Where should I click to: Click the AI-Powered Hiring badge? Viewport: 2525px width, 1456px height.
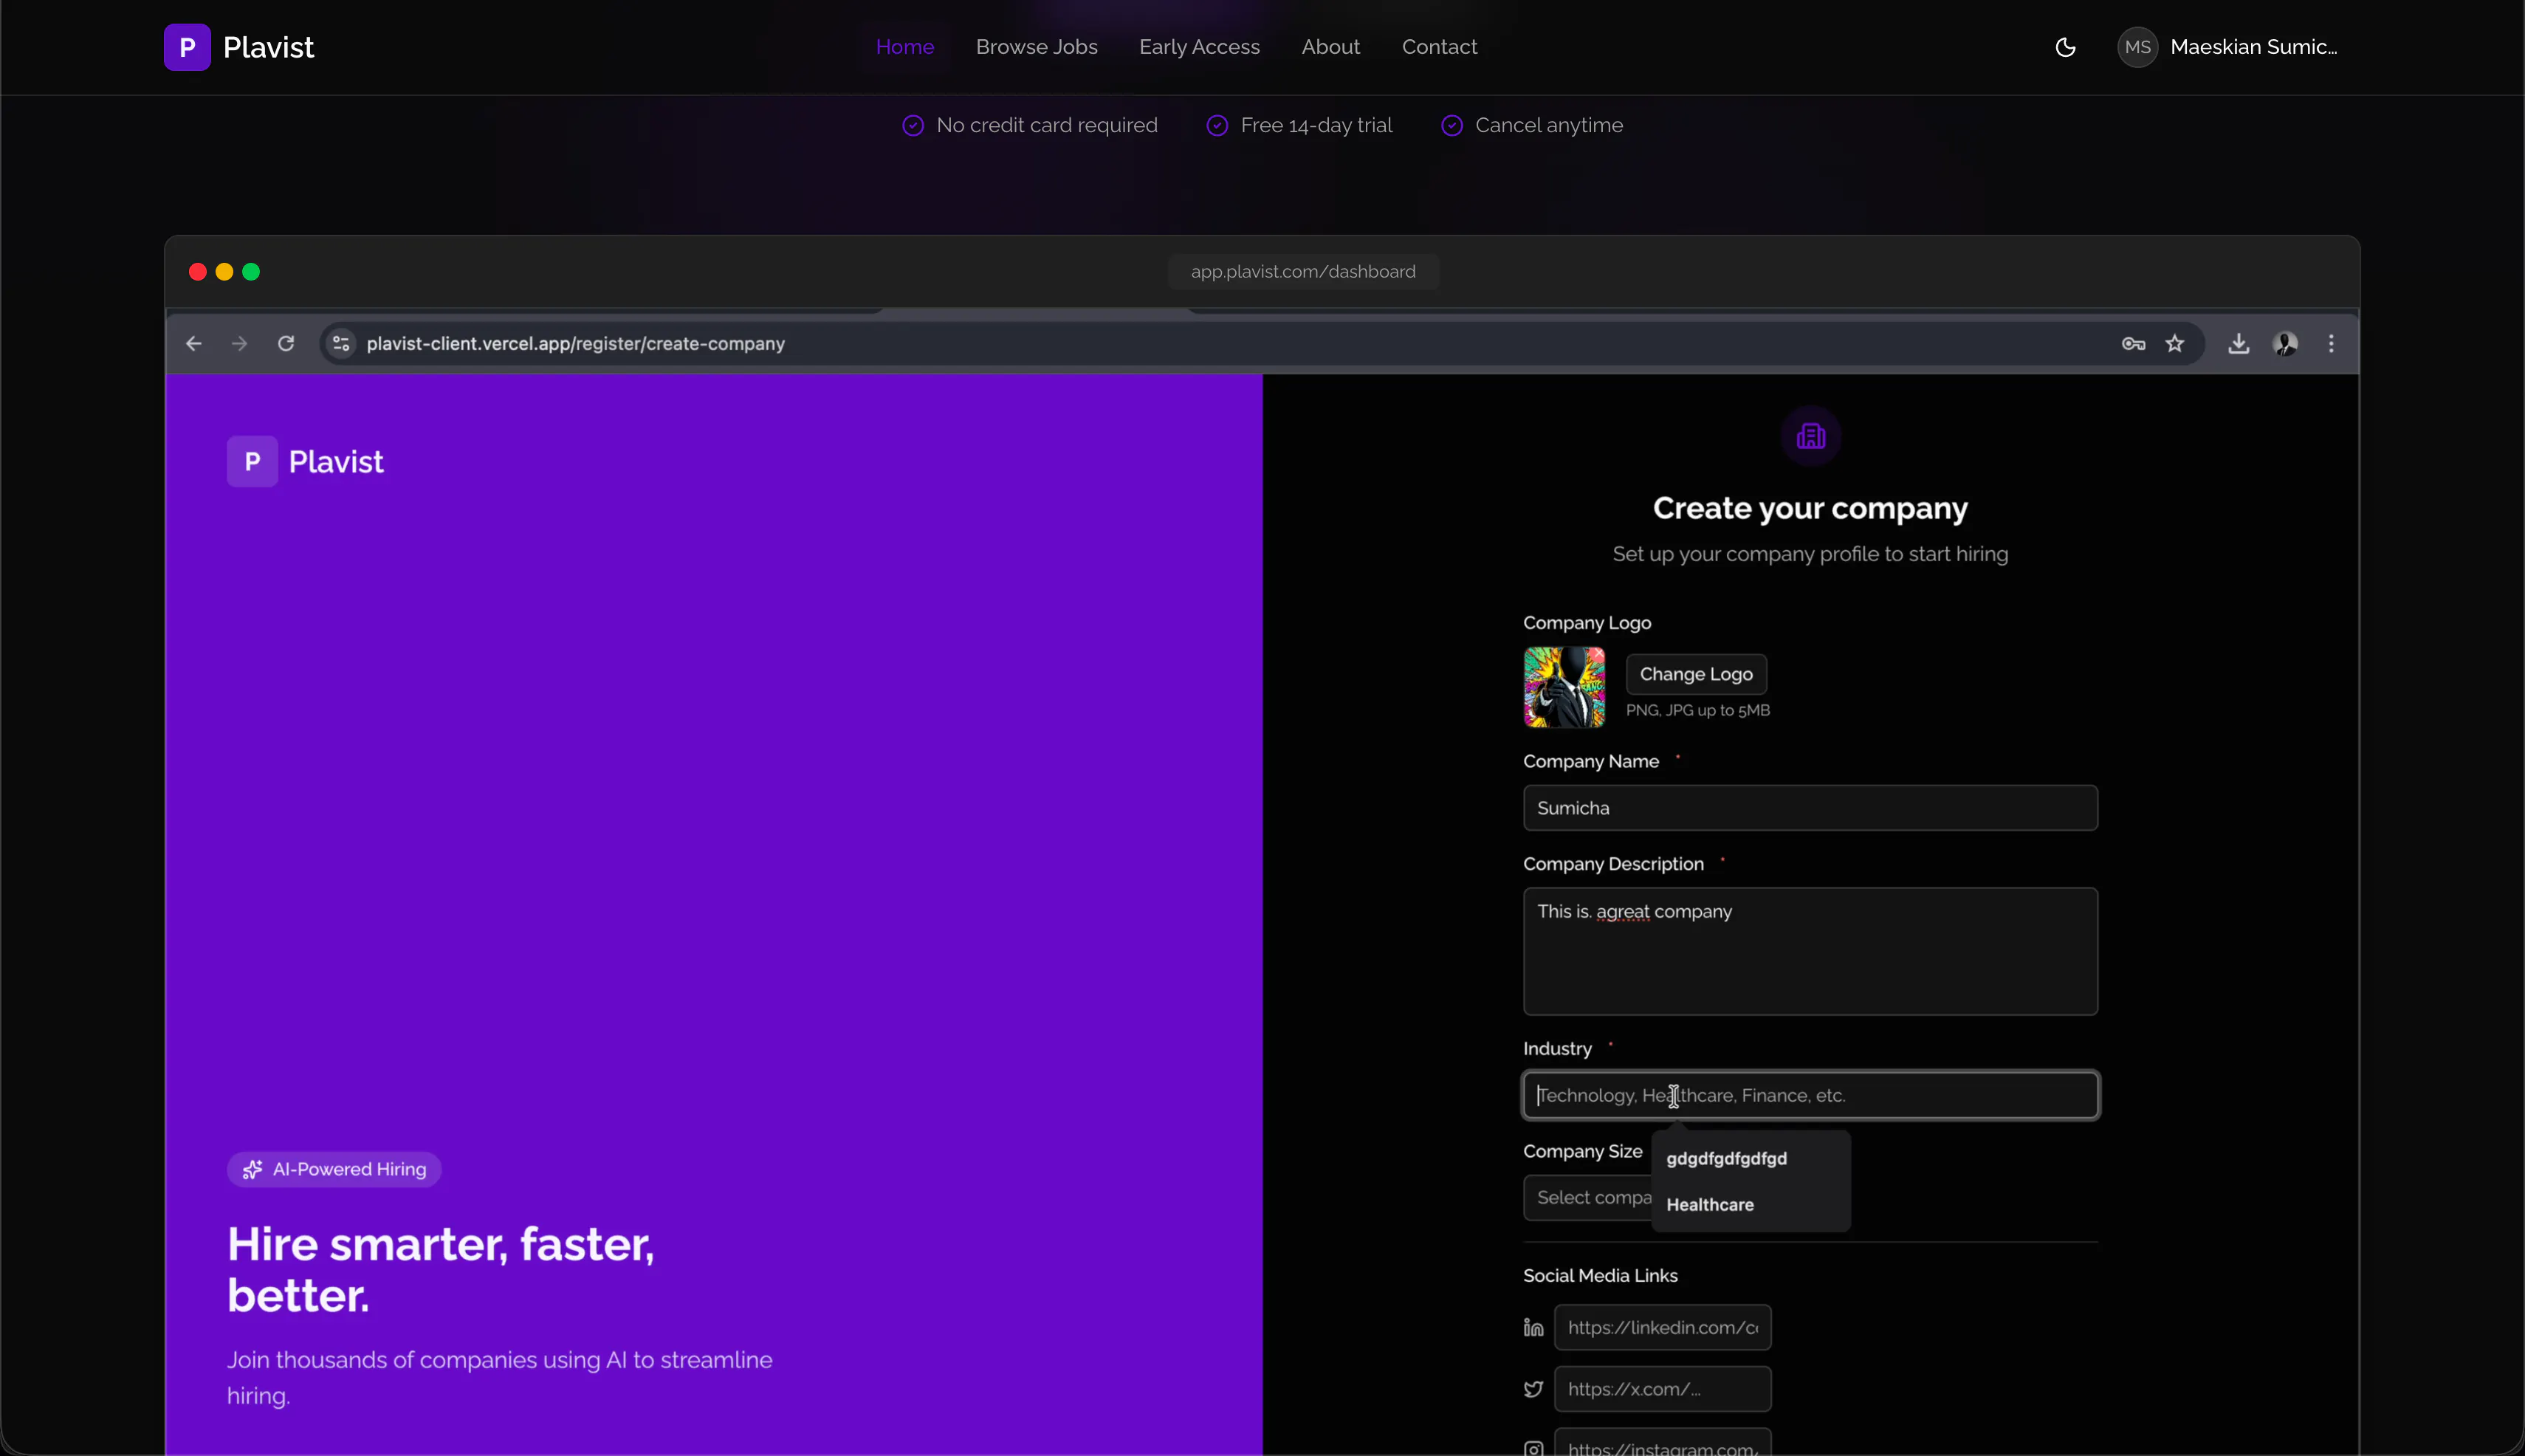[x=334, y=1169]
